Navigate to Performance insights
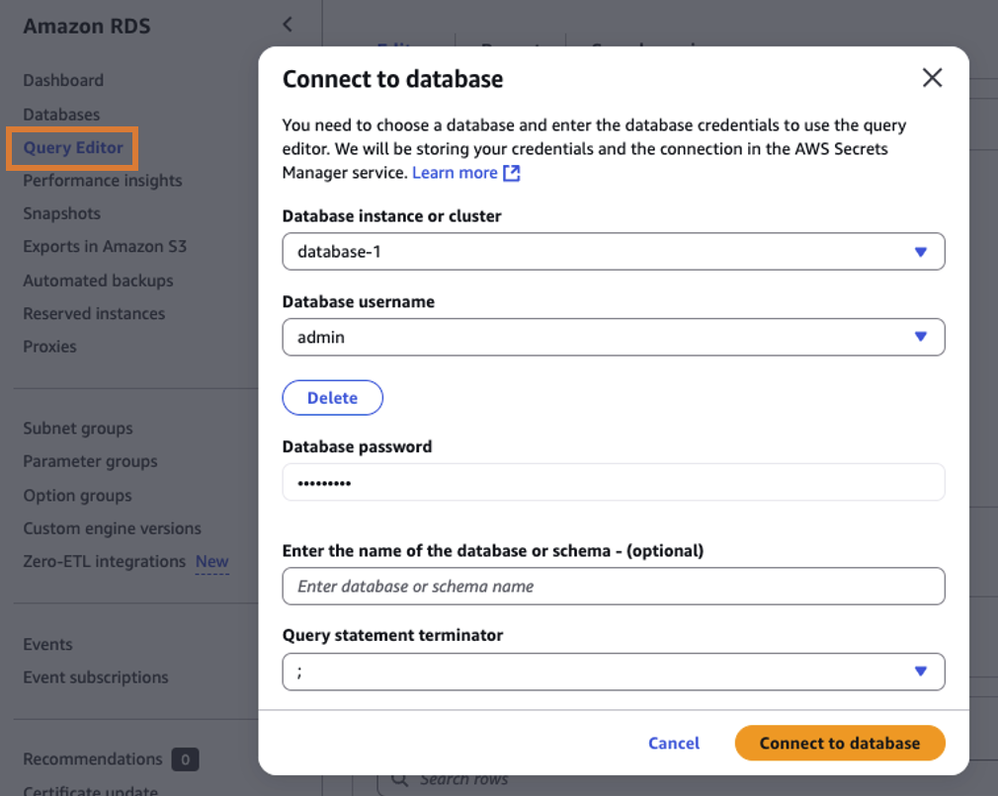The height and width of the screenshot is (796, 998). pos(103,181)
